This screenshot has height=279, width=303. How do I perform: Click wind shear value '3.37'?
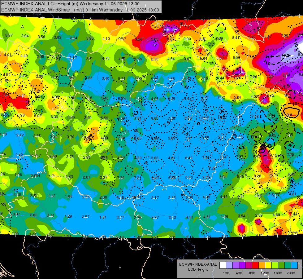pos(9,35)
